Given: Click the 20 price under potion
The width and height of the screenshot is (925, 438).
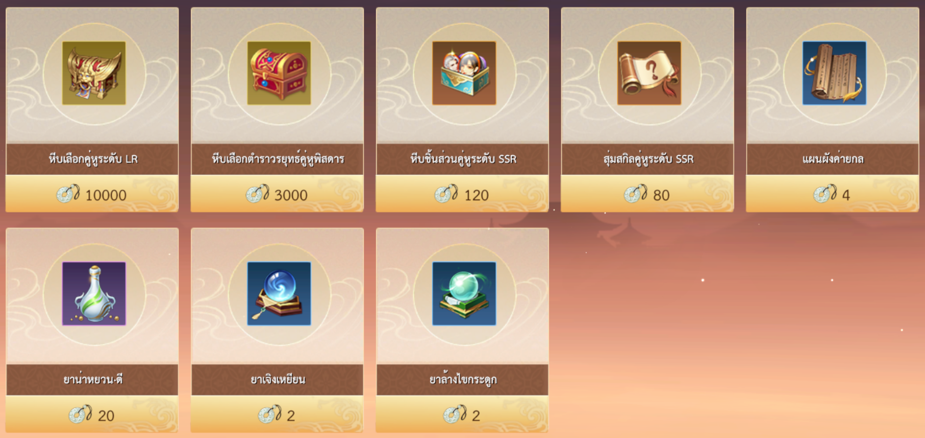Looking at the screenshot, I should click(92, 415).
